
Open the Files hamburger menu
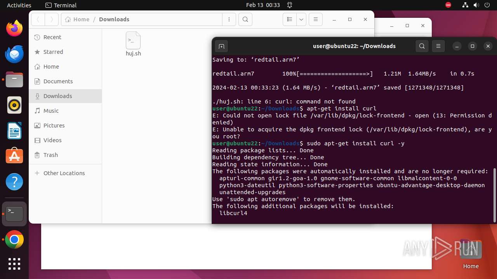316,19
